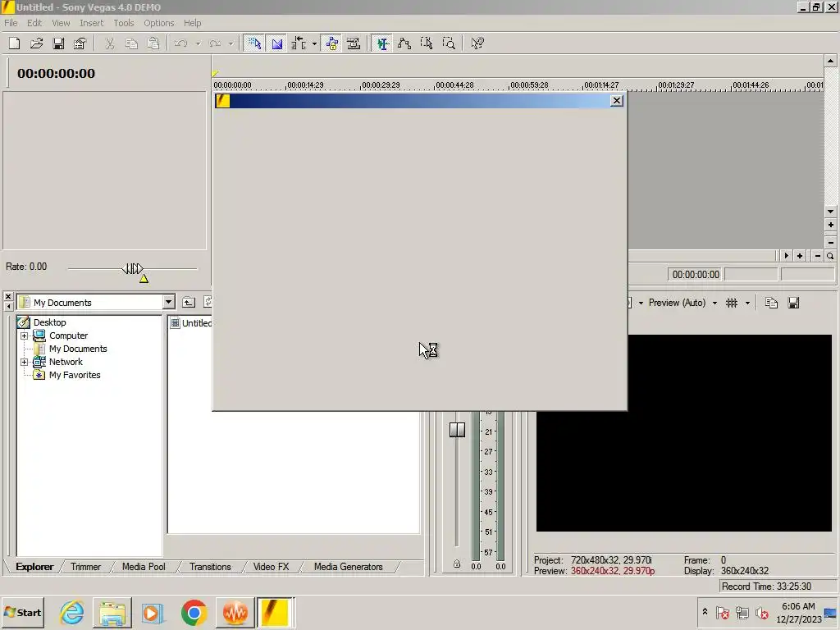840x630 pixels.
Task: Create a new project with the New icon
Action: 15,43
